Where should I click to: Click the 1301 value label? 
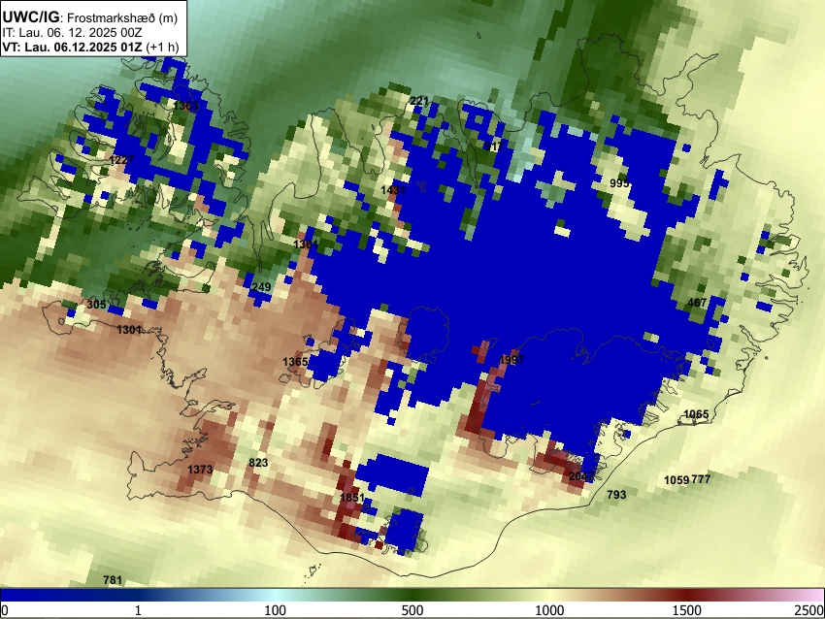point(129,330)
